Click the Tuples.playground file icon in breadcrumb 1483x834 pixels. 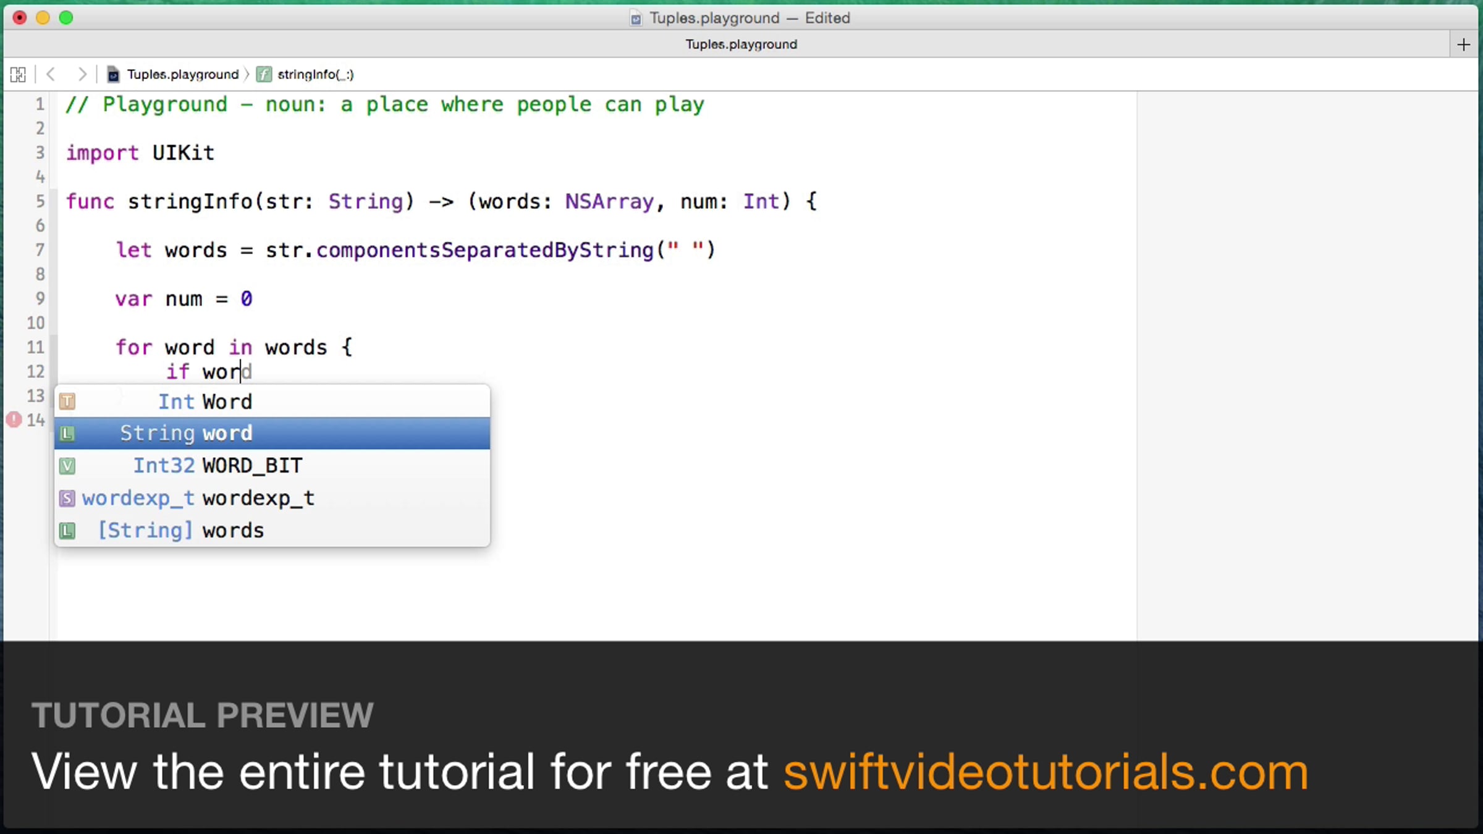(113, 75)
